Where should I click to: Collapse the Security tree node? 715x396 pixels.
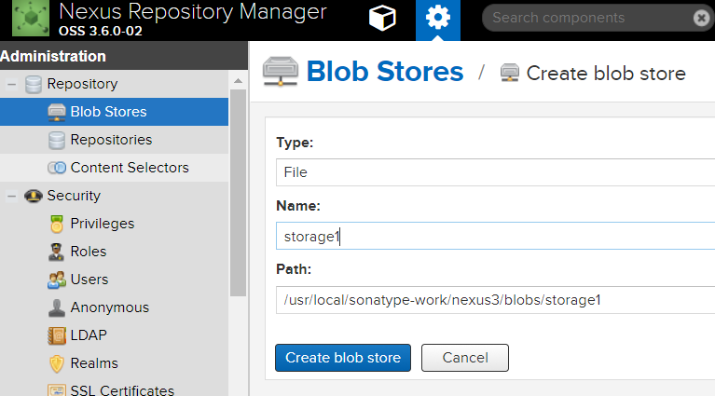(x=12, y=196)
